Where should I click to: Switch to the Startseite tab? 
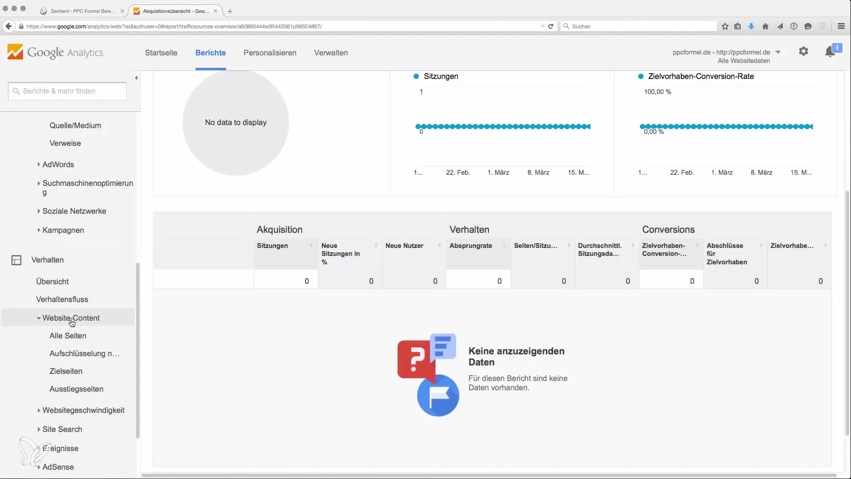(x=161, y=53)
